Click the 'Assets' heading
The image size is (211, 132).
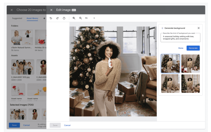(x=14, y=55)
